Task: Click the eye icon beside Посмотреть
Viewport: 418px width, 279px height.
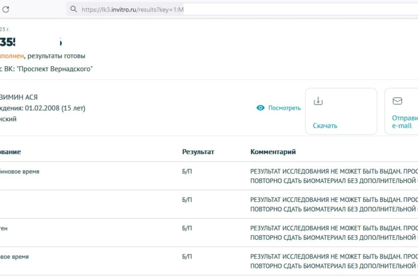Action: click(x=260, y=108)
